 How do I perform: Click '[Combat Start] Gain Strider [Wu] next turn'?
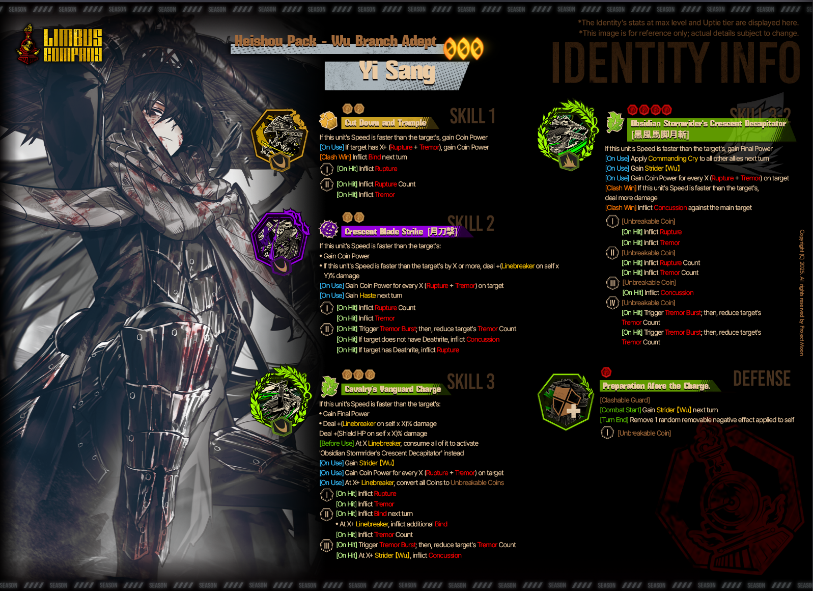pos(659,410)
